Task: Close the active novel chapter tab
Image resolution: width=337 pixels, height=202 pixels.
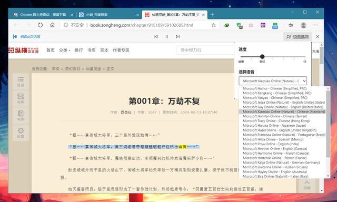Action: tap(203, 15)
